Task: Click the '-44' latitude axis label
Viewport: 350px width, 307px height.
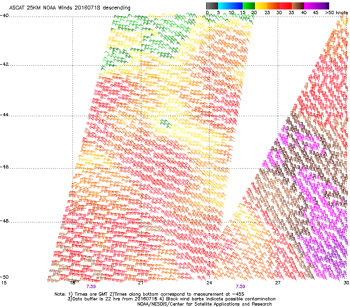Action: pyautogui.click(x=4, y=115)
